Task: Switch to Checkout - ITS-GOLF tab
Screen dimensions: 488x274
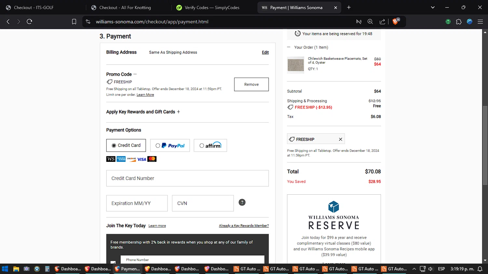Action: point(34,7)
